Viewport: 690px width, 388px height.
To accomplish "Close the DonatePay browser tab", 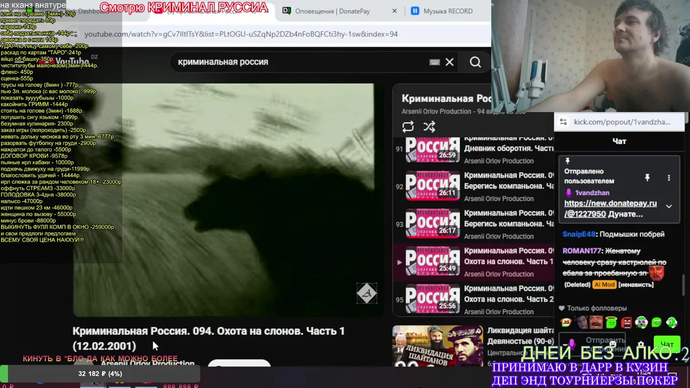I will (394, 11).
